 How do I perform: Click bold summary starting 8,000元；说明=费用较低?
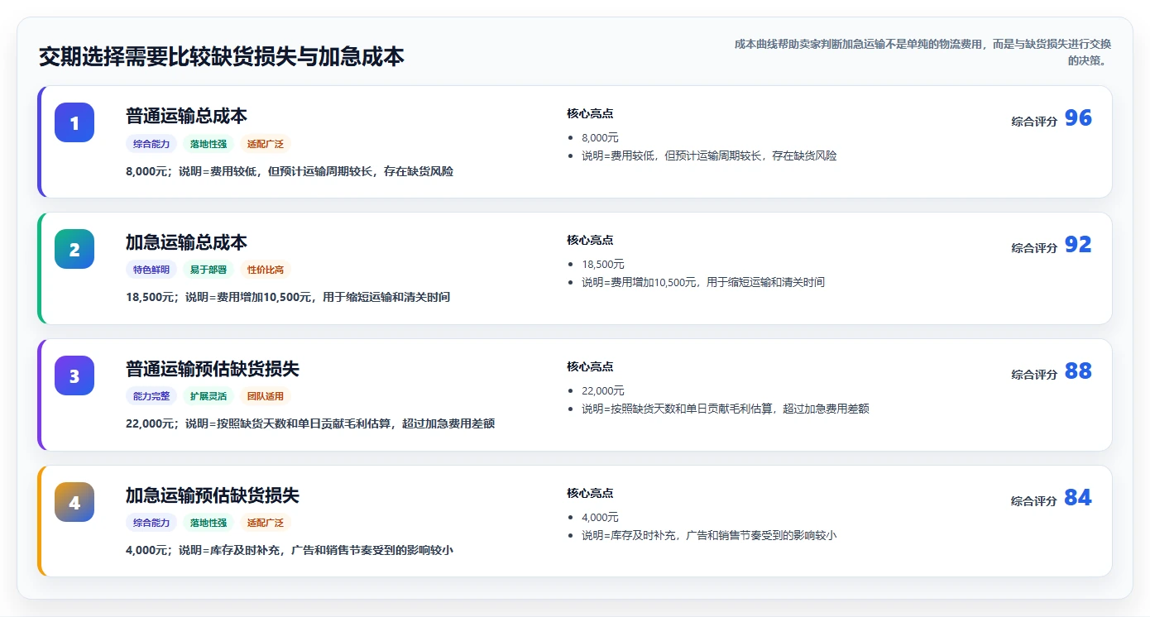(290, 171)
